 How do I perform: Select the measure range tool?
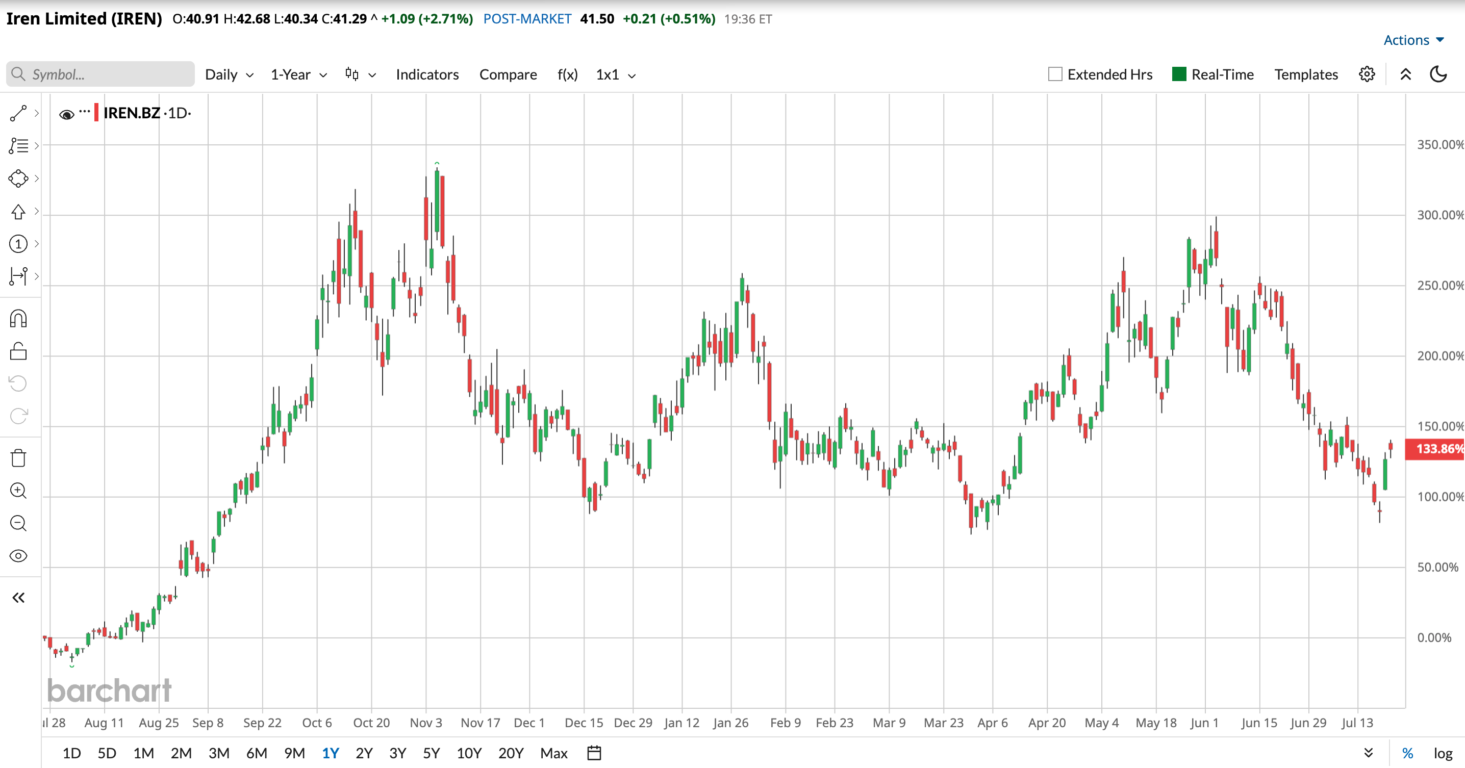tap(18, 276)
